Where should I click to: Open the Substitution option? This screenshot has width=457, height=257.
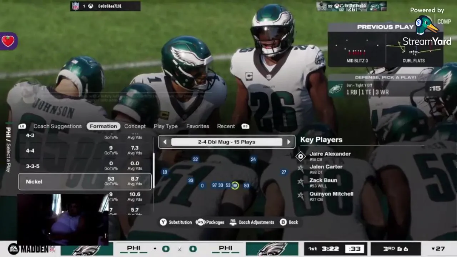(180, 222)
